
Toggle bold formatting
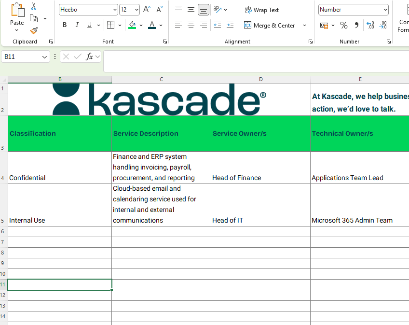coord(65,25)
